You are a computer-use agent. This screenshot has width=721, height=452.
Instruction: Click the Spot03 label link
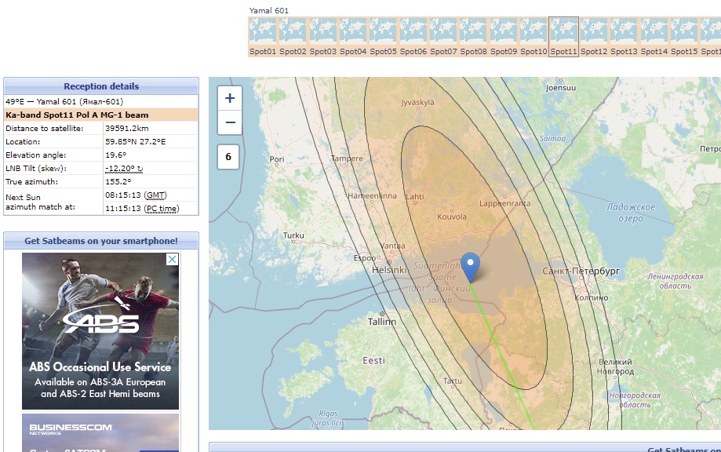pyautogui.click(x=322, y=52)
